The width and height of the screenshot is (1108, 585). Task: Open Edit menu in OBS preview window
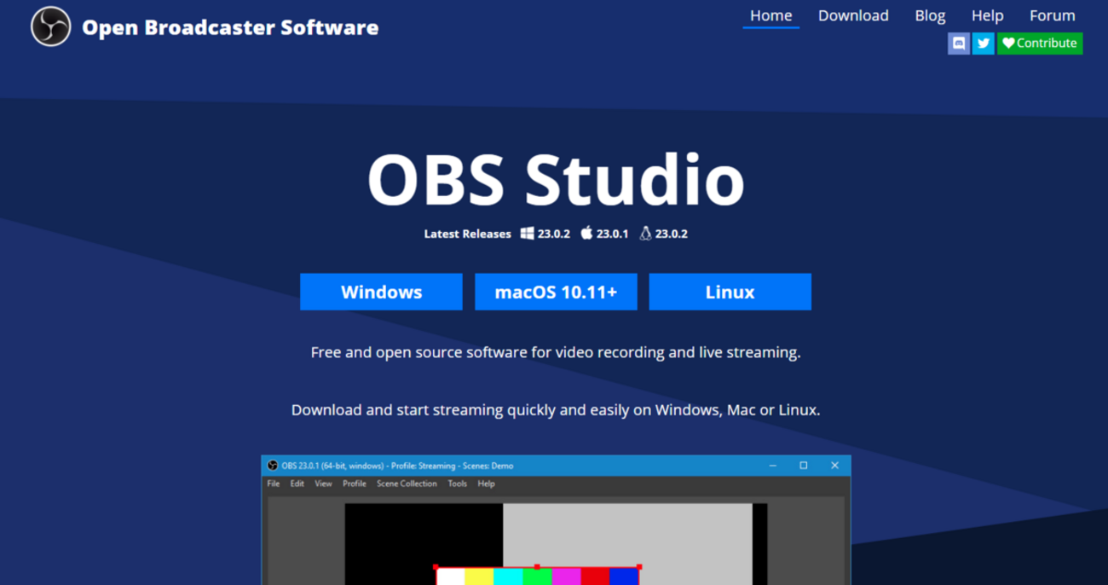(x=297, y=484)
